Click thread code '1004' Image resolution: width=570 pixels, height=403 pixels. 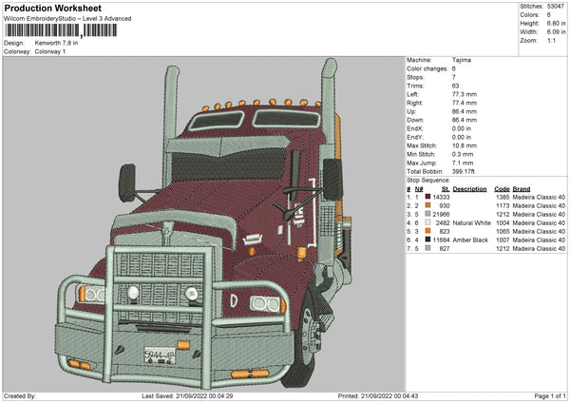[503, 223]
